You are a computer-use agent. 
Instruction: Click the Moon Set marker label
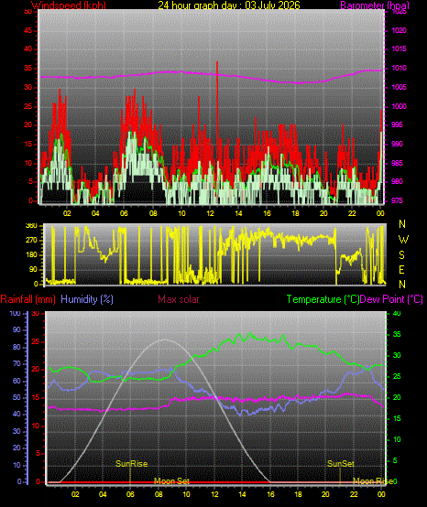pyautogui.click(x=171, y=481)
